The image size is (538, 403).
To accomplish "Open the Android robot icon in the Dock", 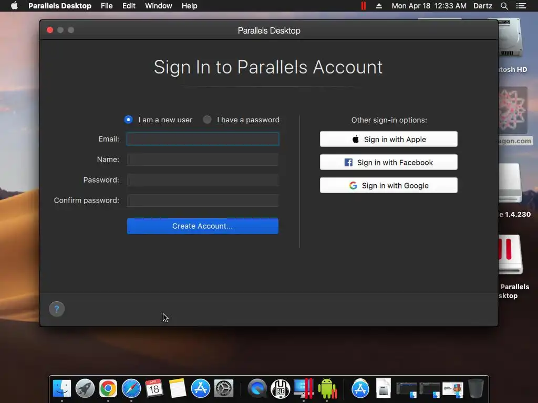I will (x=327, y=388).
